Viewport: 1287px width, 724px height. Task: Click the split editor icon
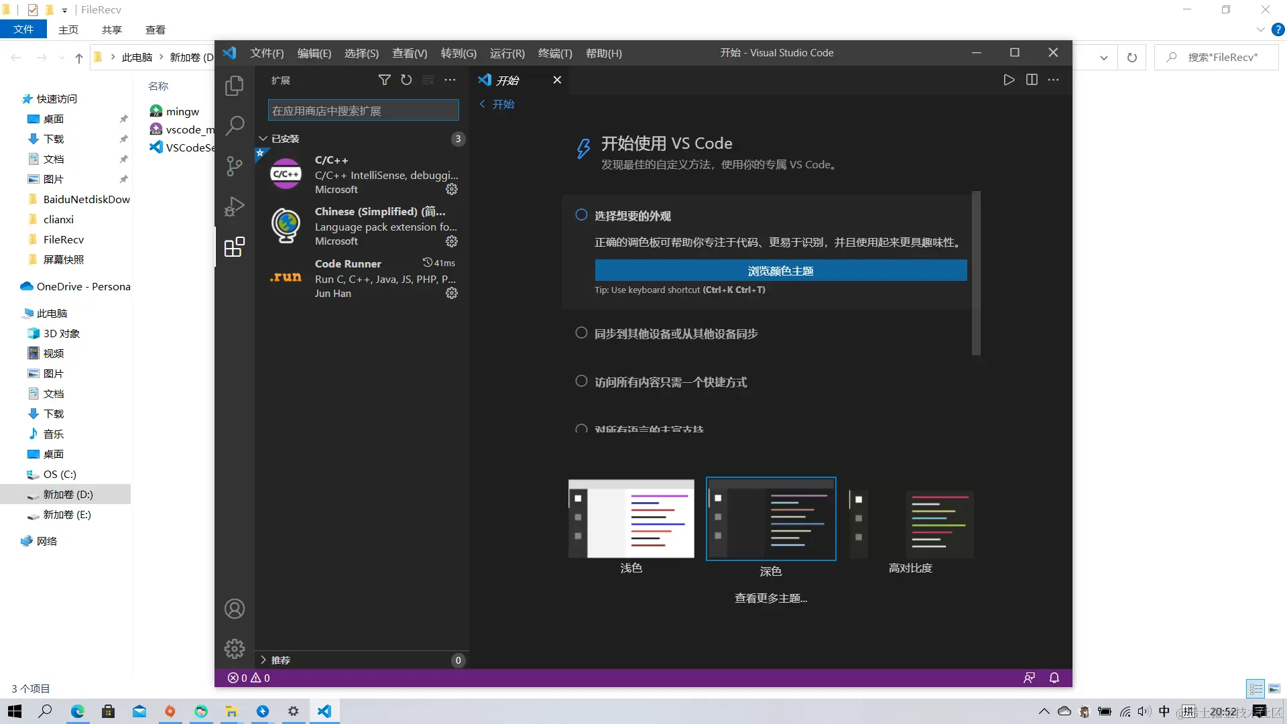coord(1032,80)
